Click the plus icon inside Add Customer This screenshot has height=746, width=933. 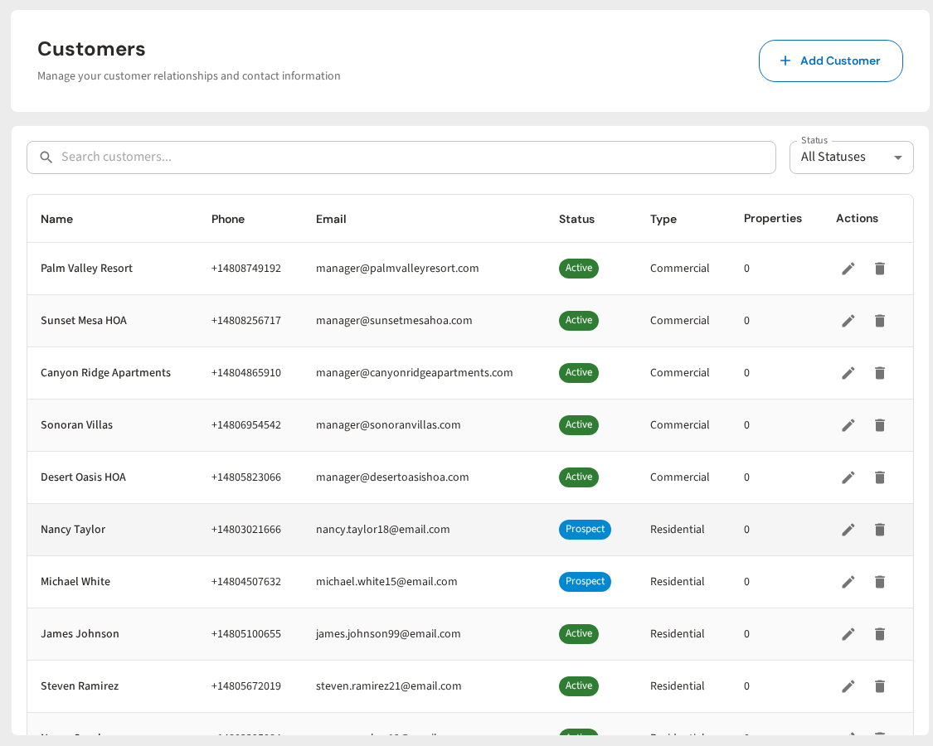tap(785, 61)
